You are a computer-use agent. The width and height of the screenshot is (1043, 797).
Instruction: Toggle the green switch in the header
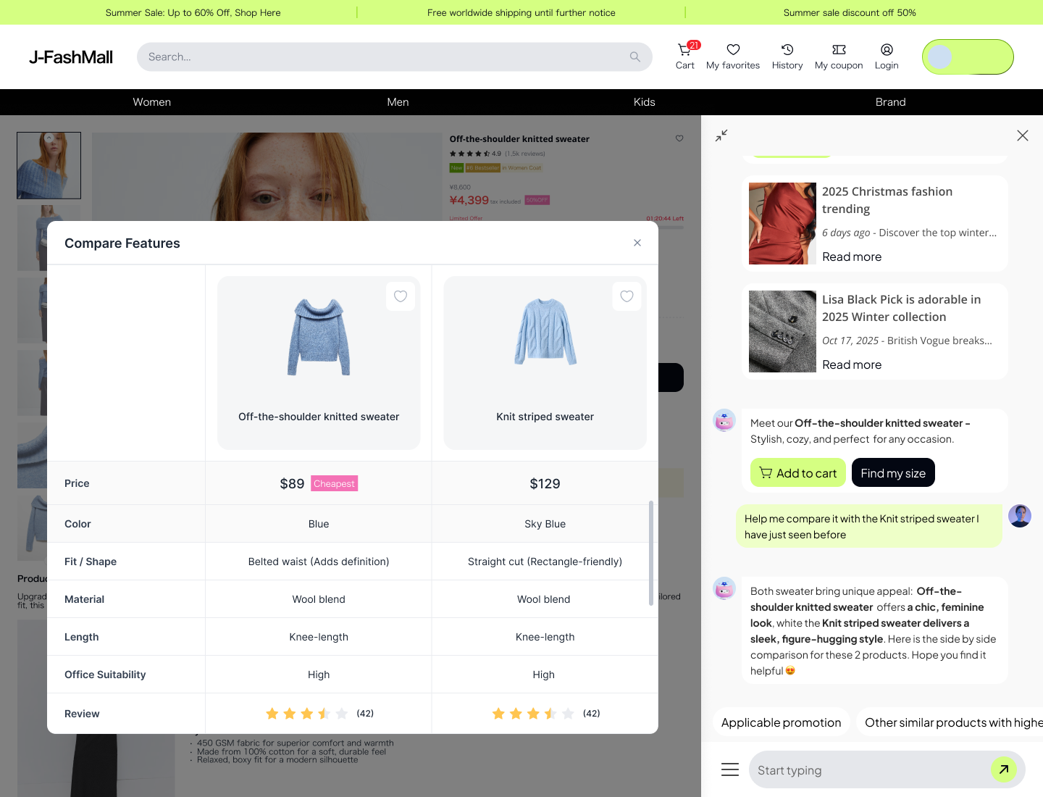968,57
